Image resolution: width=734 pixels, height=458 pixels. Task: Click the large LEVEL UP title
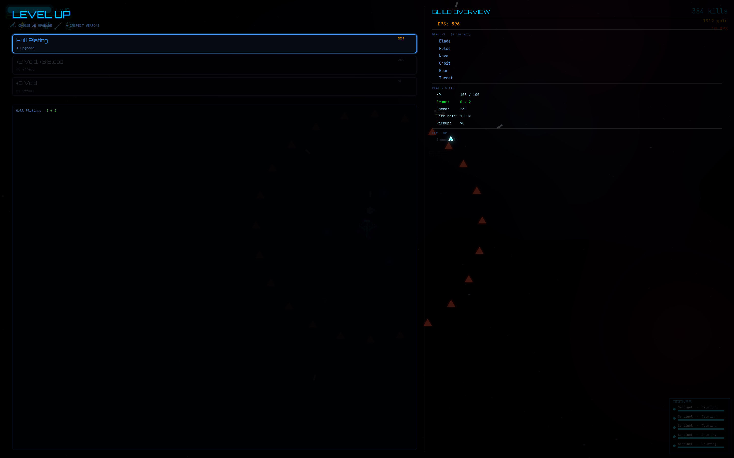(41, 14)
